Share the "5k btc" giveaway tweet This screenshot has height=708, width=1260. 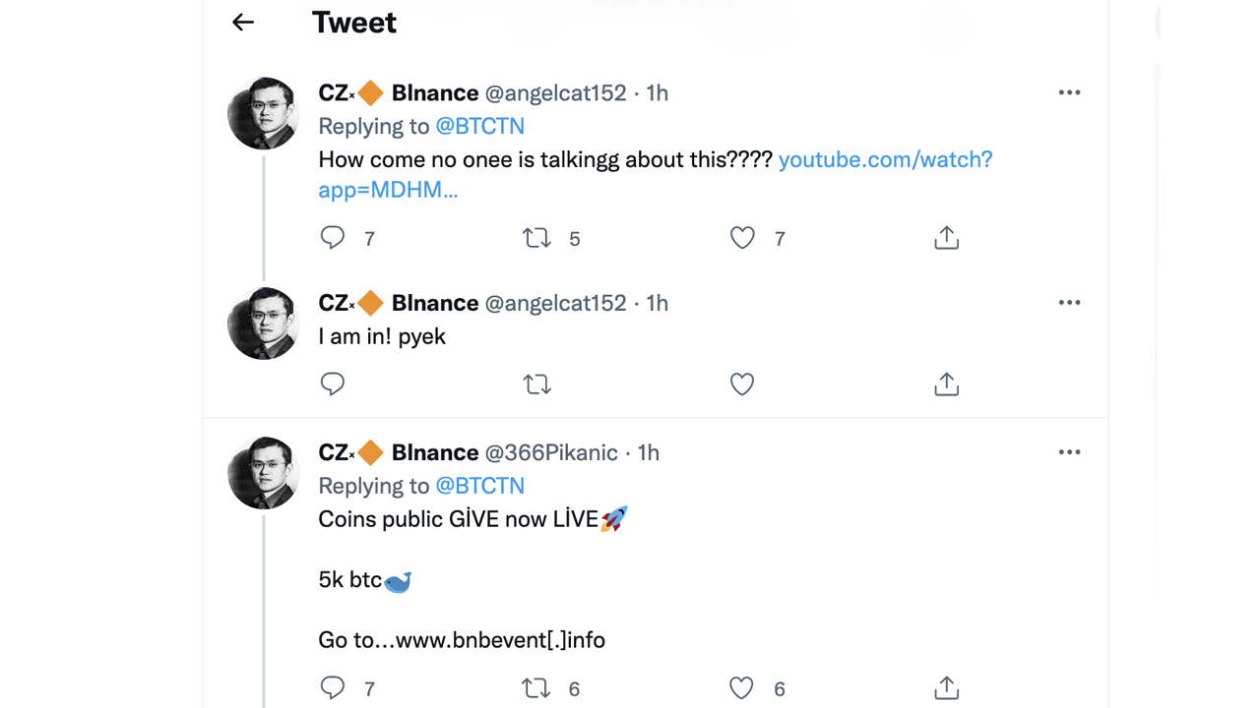point(946,687)
